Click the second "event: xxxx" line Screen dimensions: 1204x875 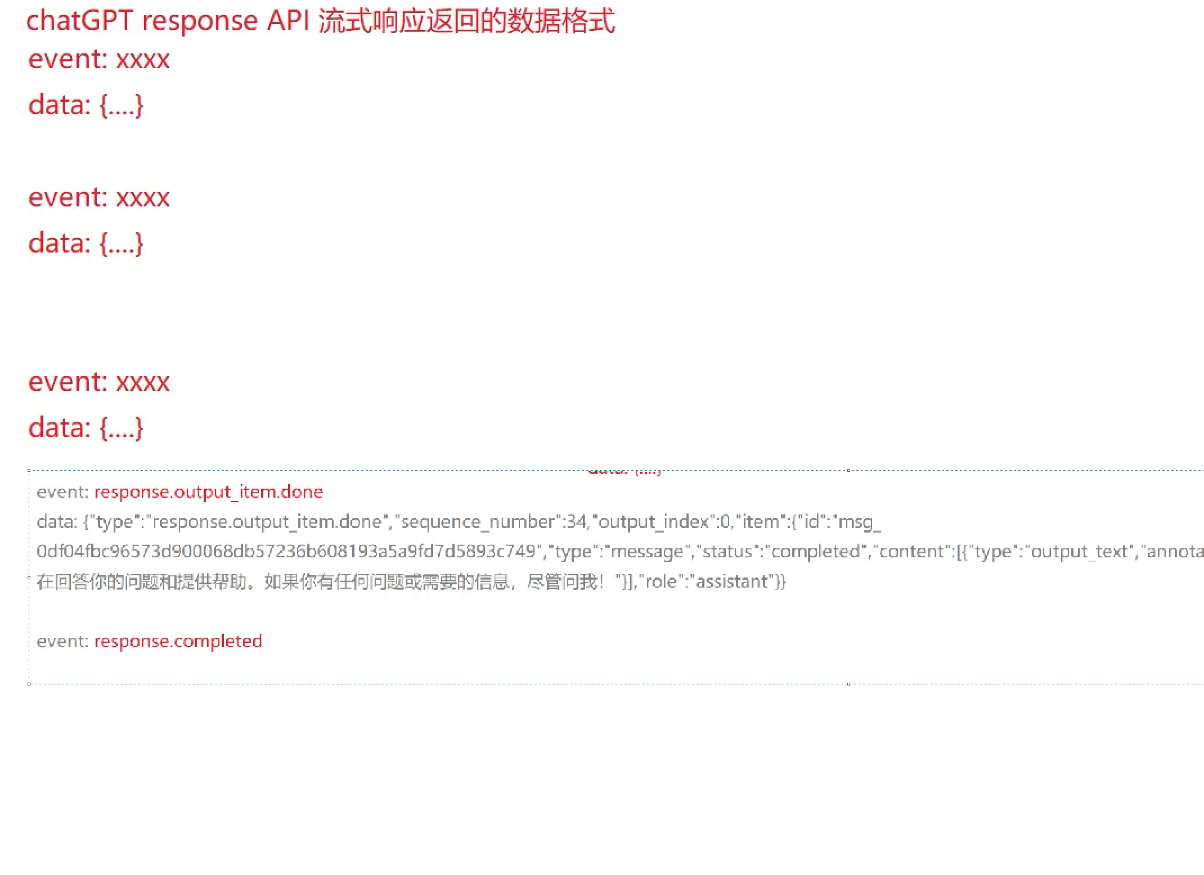[99, 197]
